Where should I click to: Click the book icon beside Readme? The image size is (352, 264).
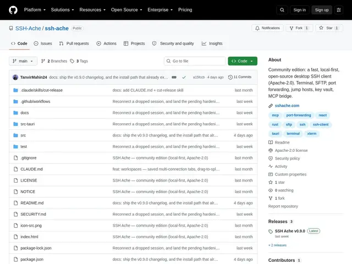271,142
